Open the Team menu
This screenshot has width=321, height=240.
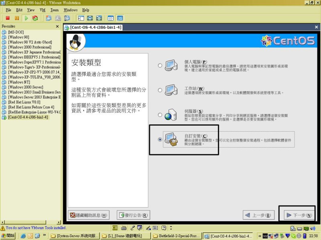click(x=55, y=10)
